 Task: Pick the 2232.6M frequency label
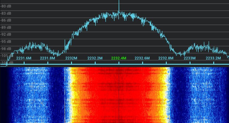click(x=142, y=58)
